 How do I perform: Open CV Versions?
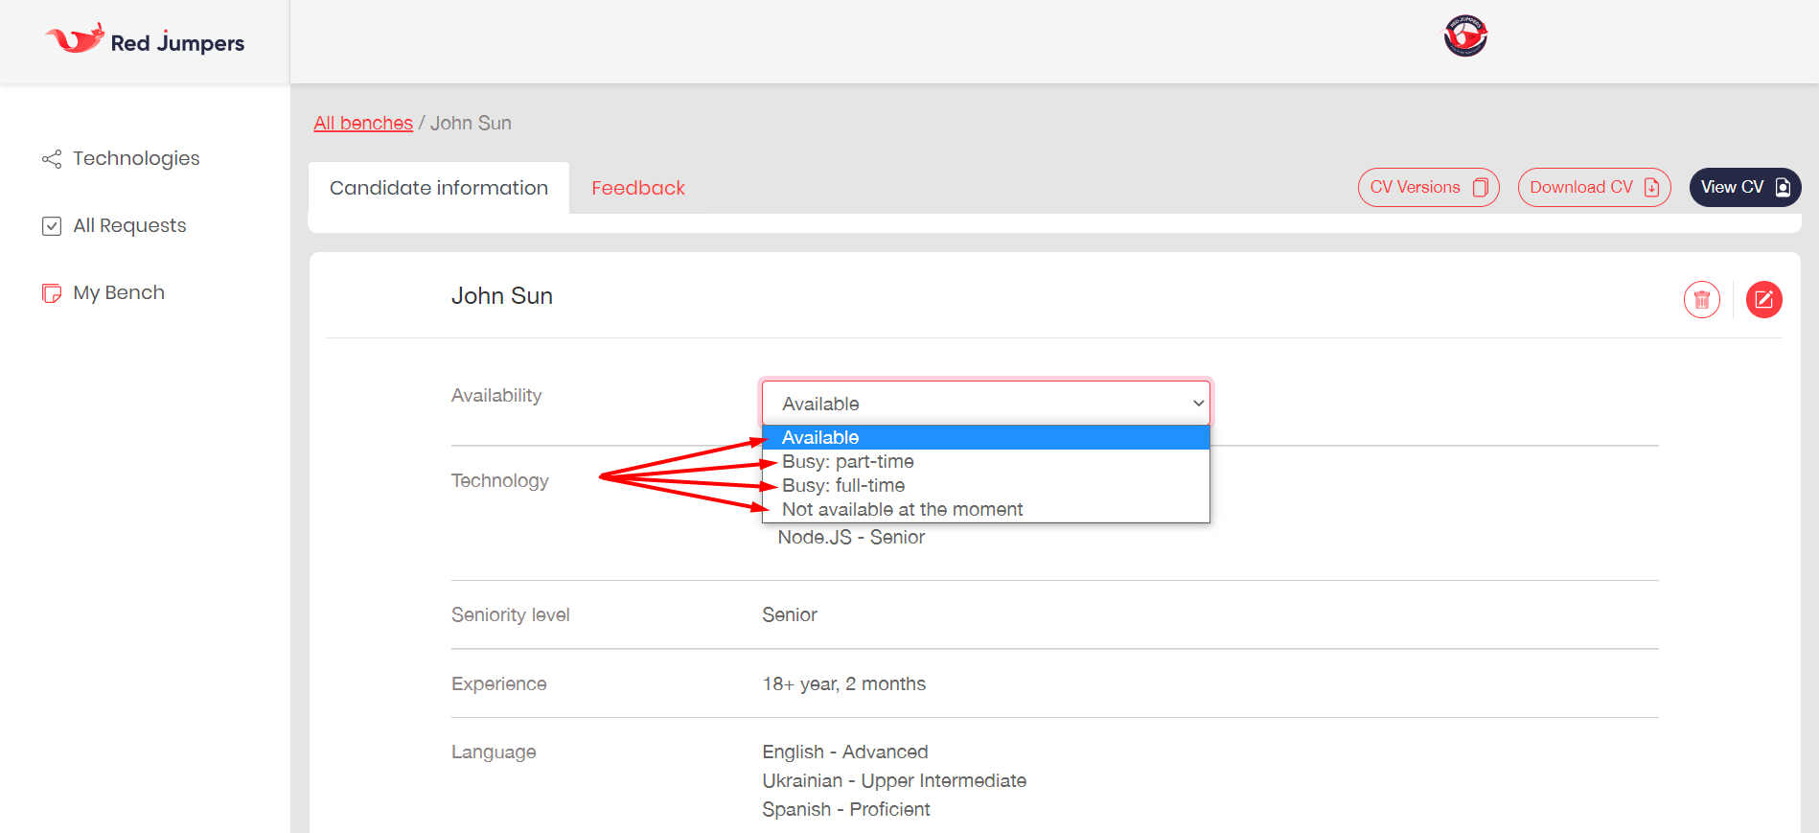(1428, 187)
